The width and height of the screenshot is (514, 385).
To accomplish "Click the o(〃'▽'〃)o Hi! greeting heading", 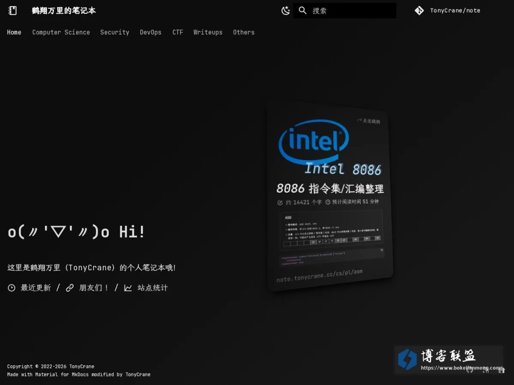I will (x=76, y=232).
